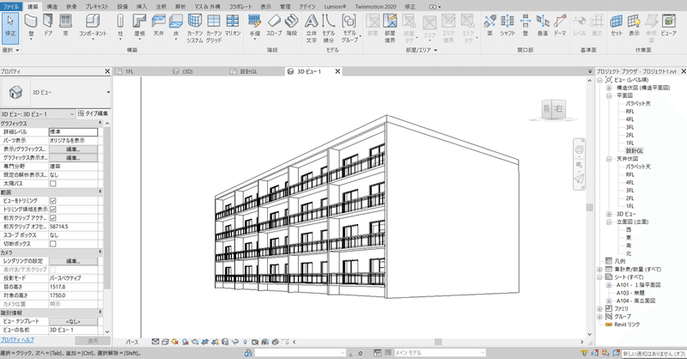Switch to the 1FL view tab
This screenshot has height=359, width=687.
click(130, 71)
